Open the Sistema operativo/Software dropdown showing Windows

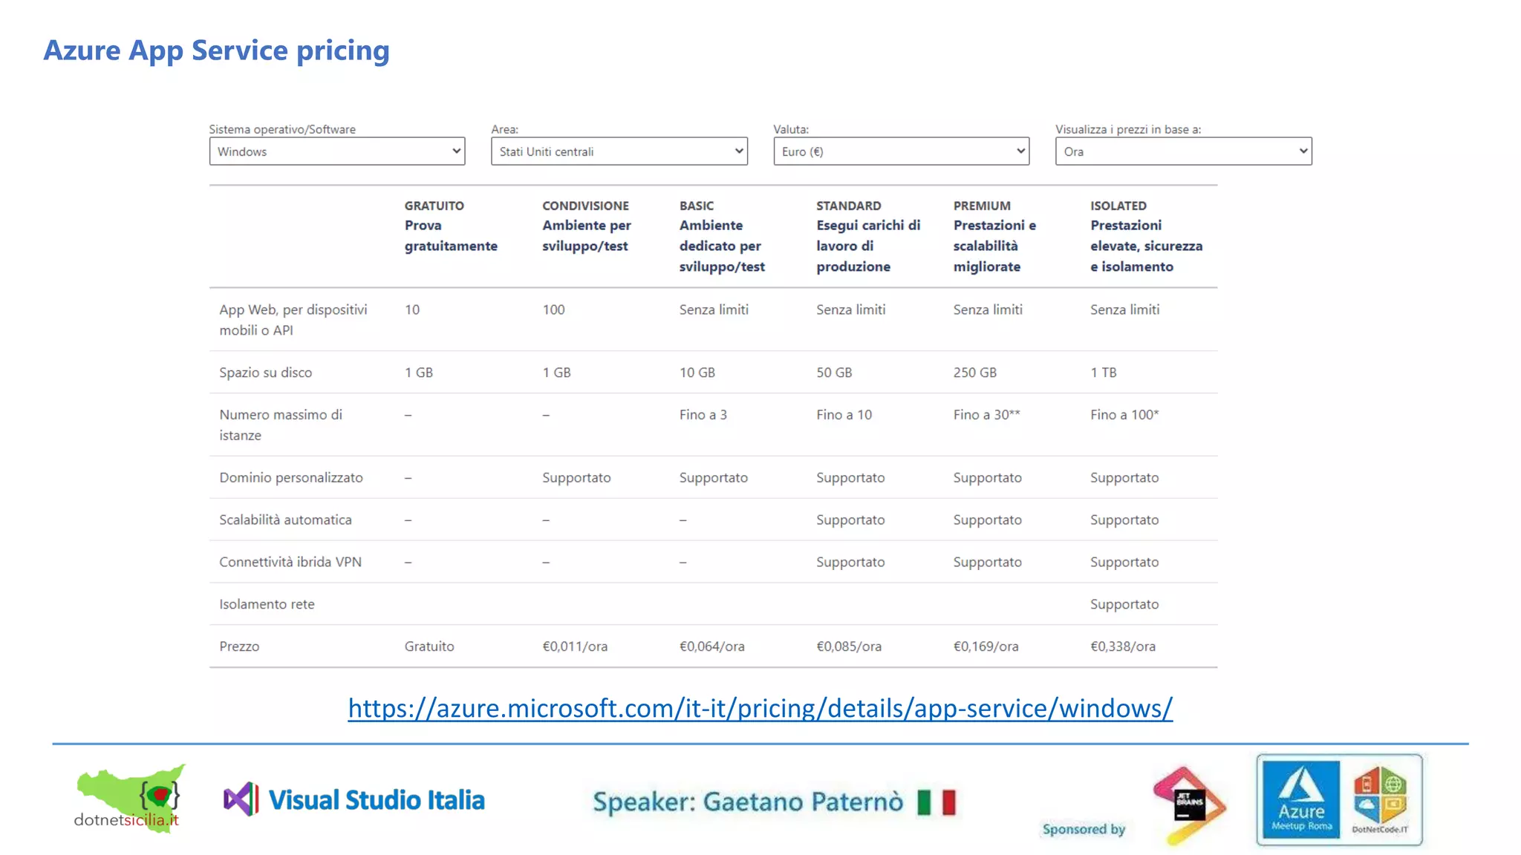coord(337,151)
